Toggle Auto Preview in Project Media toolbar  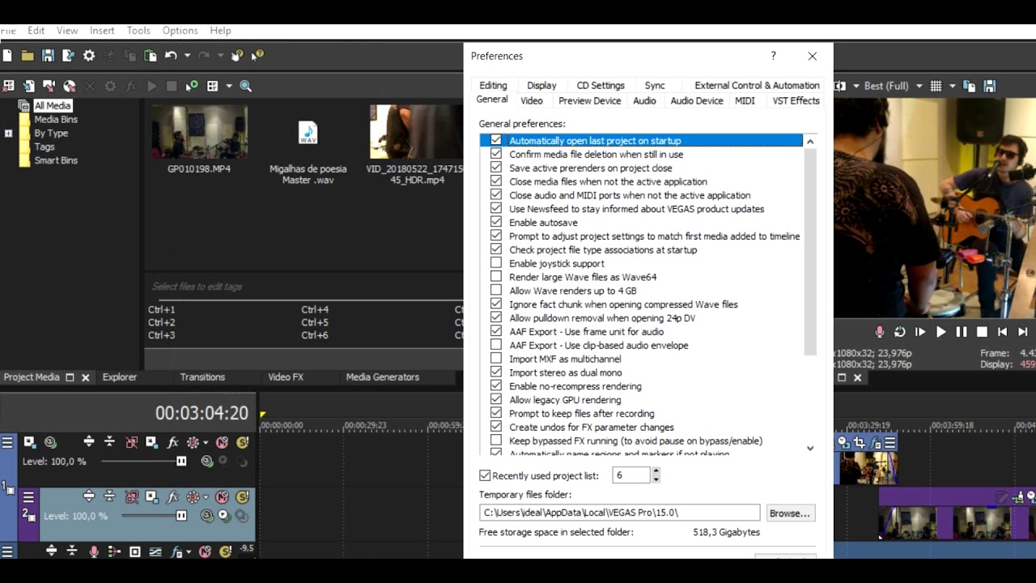(191, 86)
